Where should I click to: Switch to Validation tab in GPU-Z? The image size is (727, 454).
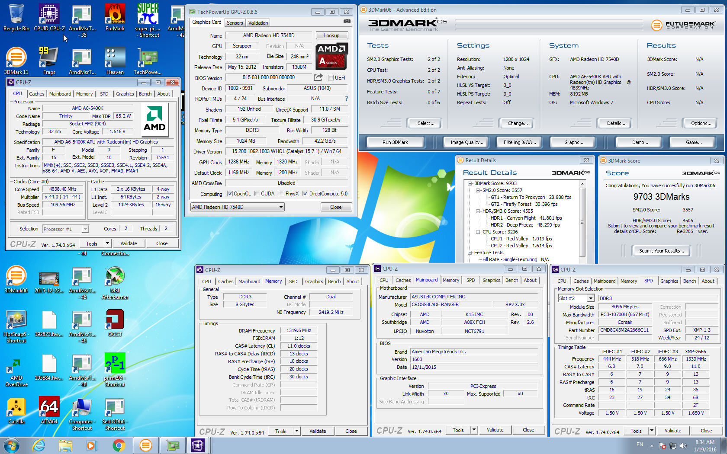258,23
